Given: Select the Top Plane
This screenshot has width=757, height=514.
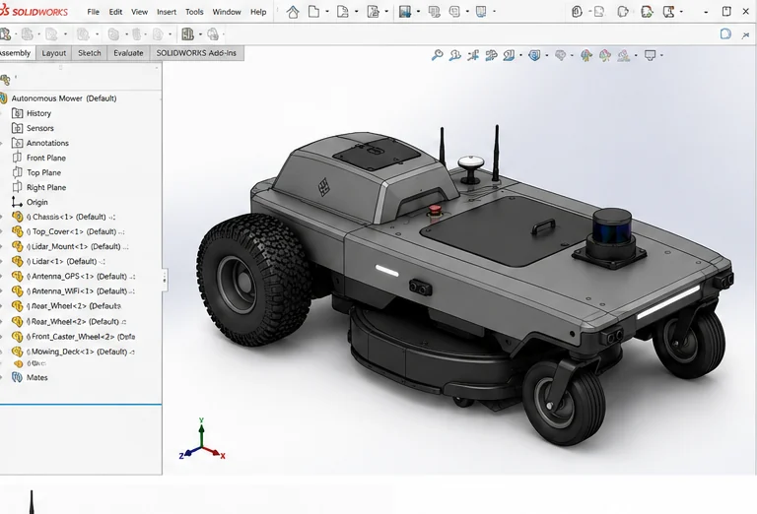Looking at the screenshot, I should click(x=36, y=172).
